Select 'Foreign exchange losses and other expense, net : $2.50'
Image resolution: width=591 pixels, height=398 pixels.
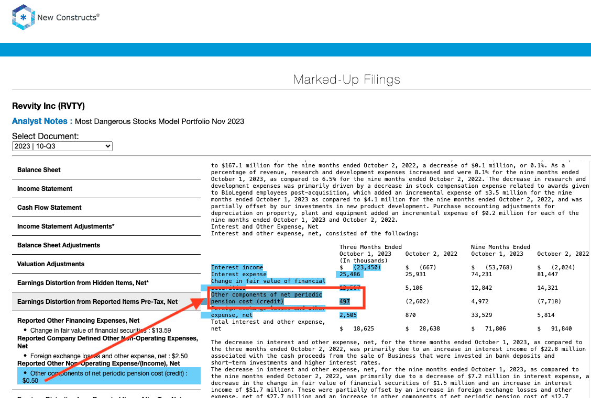point(109,356)
